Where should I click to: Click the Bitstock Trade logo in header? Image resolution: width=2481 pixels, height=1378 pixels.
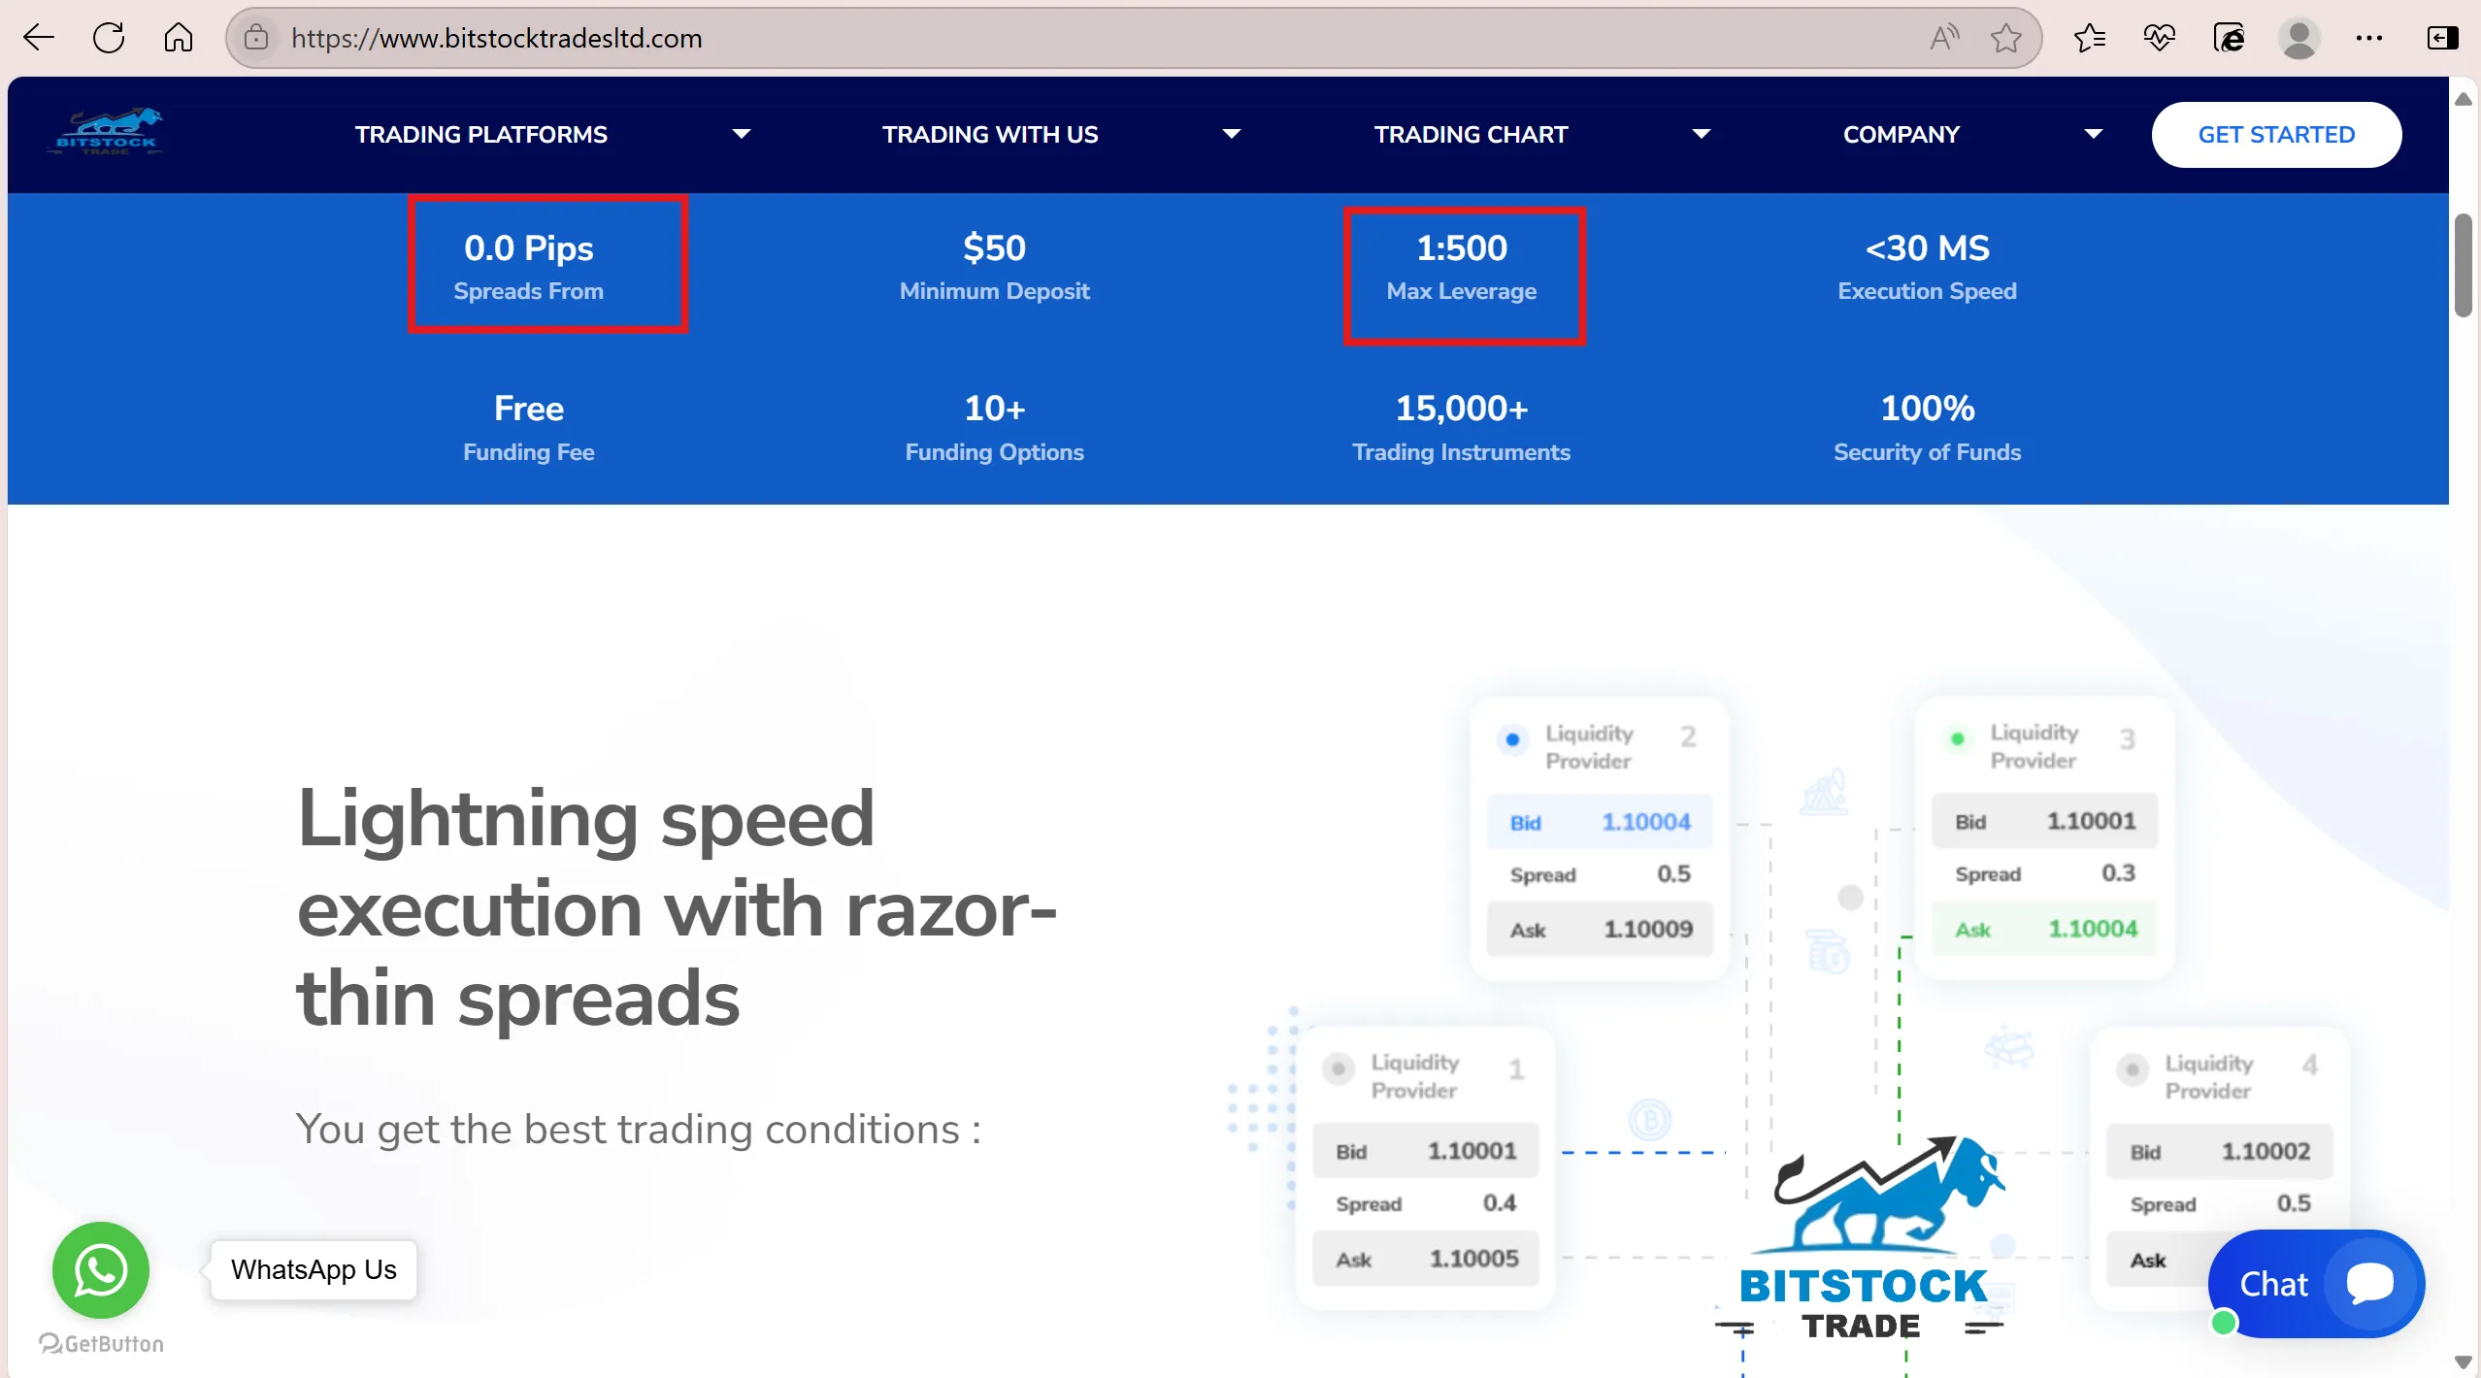pyautogui.click(x=107, y=133)
